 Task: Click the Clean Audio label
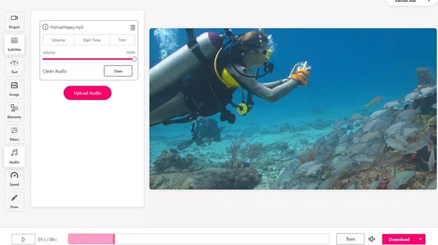pyautogui.click(x=55, y=71)
